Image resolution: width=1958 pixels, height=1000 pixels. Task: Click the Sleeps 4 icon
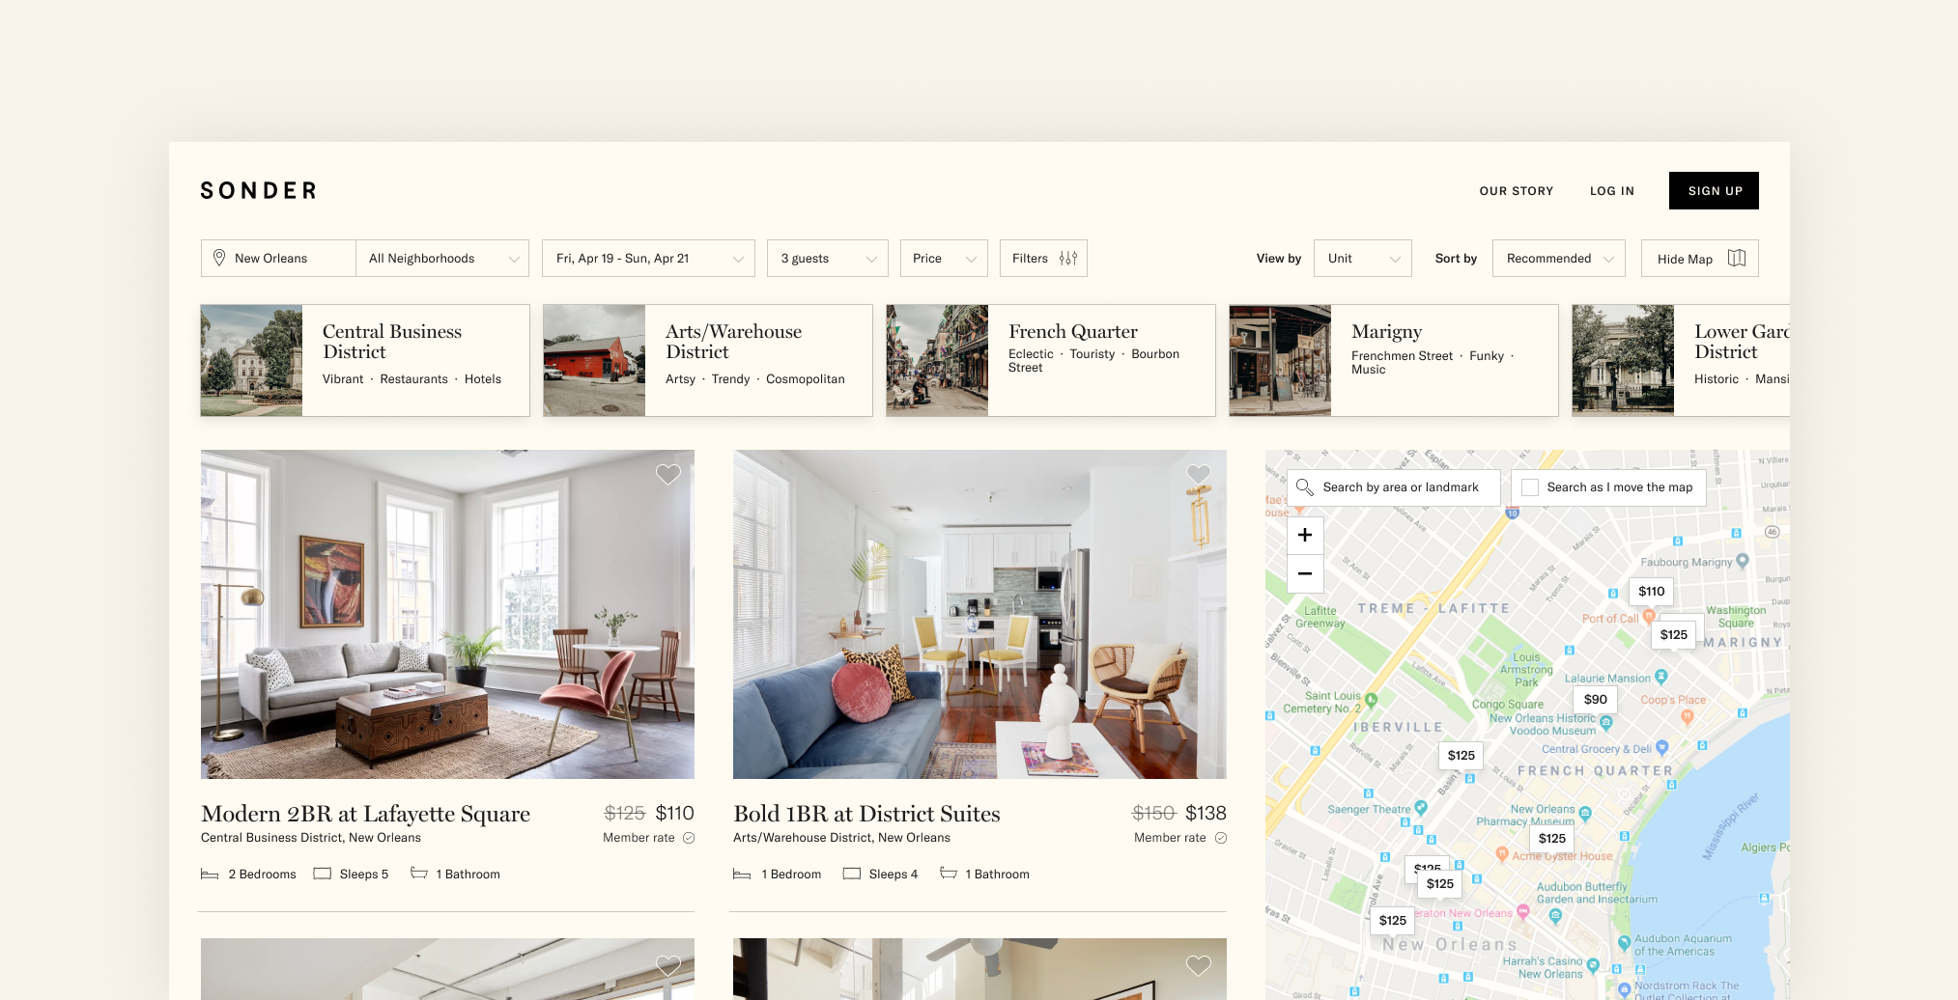tap(852, 874)
